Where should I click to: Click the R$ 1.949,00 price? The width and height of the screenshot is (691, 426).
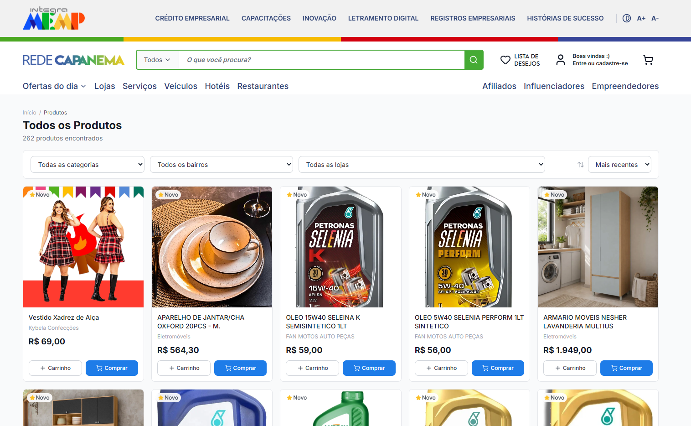click(x=567, y=350)
